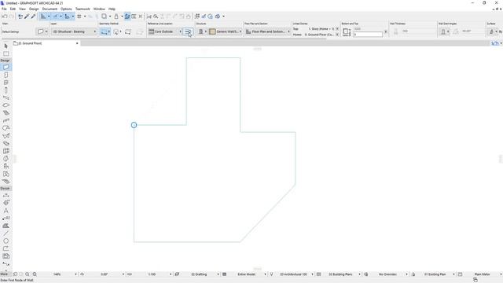503x283 pixels.
Task: Toggle the Grid Snap button
Action: click(x=79, y=17)
